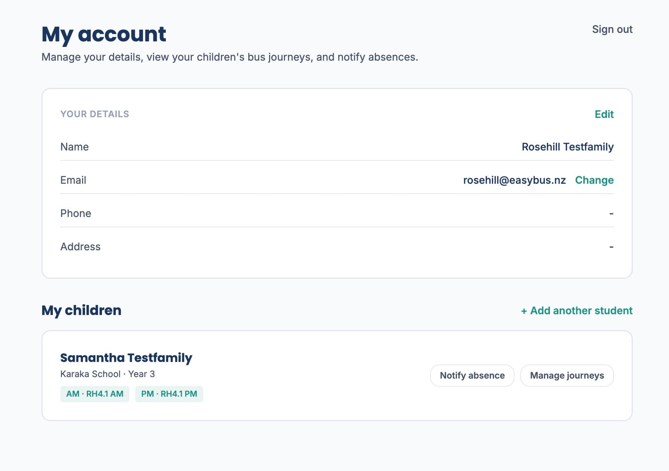The height and width of the screenshot is (471, 669).
Task: Click the Email row label
Action: pos(73,180)
